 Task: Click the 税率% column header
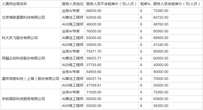pyautogui.click(x=145, y=4)
